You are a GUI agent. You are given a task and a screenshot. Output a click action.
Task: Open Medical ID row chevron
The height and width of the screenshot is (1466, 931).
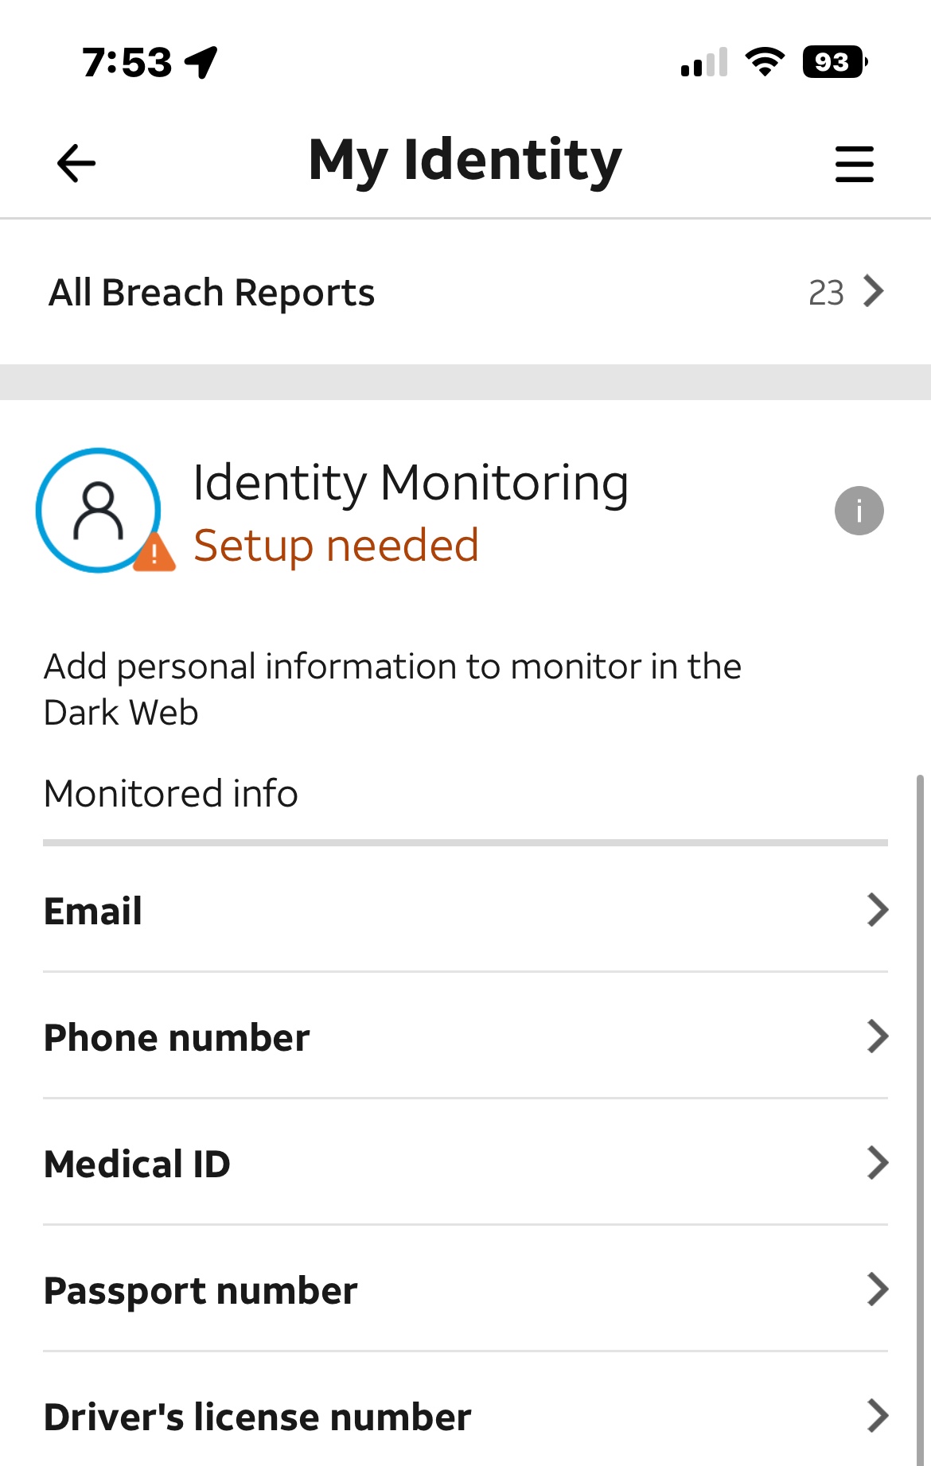click(877, 1163)
